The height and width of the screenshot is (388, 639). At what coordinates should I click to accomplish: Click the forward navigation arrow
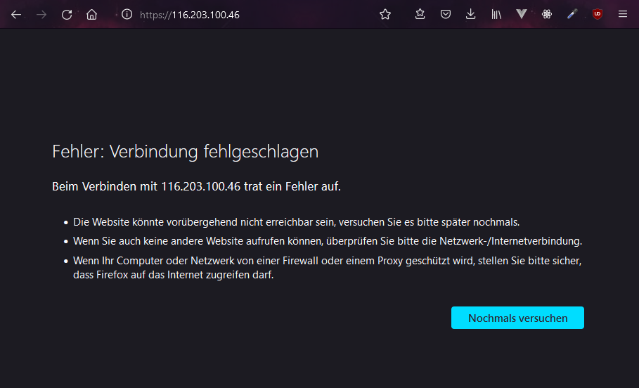41,14
